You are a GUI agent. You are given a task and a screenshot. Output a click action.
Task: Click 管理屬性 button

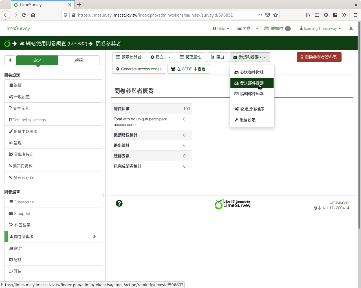tap(191, 57)
